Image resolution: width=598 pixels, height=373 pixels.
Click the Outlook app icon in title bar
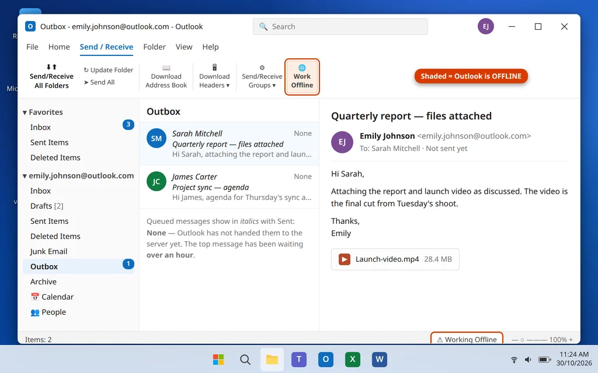pos(30,26)
